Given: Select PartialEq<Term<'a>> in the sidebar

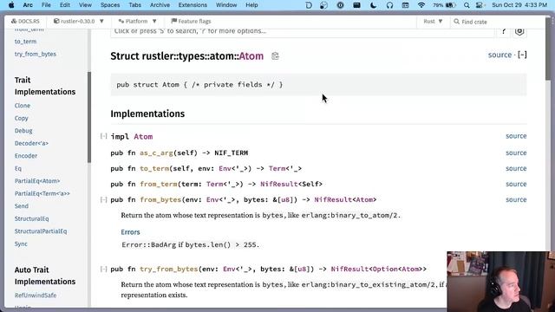Looking at the screenshot, I should [42, 193].
